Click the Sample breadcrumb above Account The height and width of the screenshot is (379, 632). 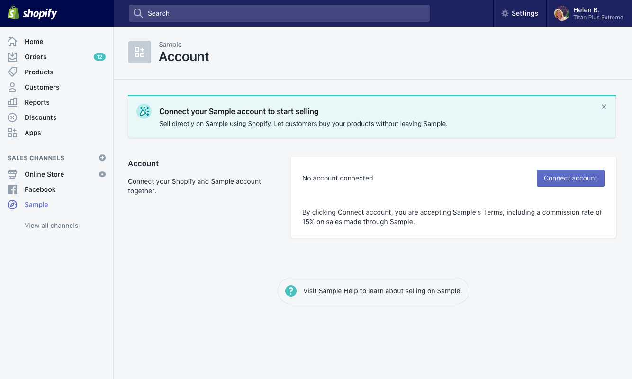(x=170, y=45)
